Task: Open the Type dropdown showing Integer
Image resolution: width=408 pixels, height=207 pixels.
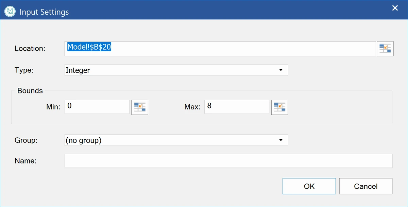Action: click(176, 70)
